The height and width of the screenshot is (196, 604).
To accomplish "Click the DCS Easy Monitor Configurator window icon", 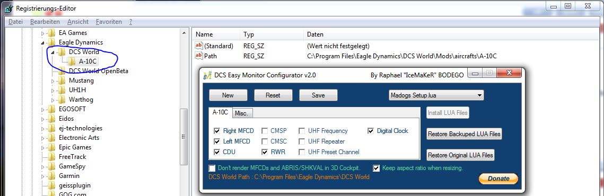I will 207,75.
